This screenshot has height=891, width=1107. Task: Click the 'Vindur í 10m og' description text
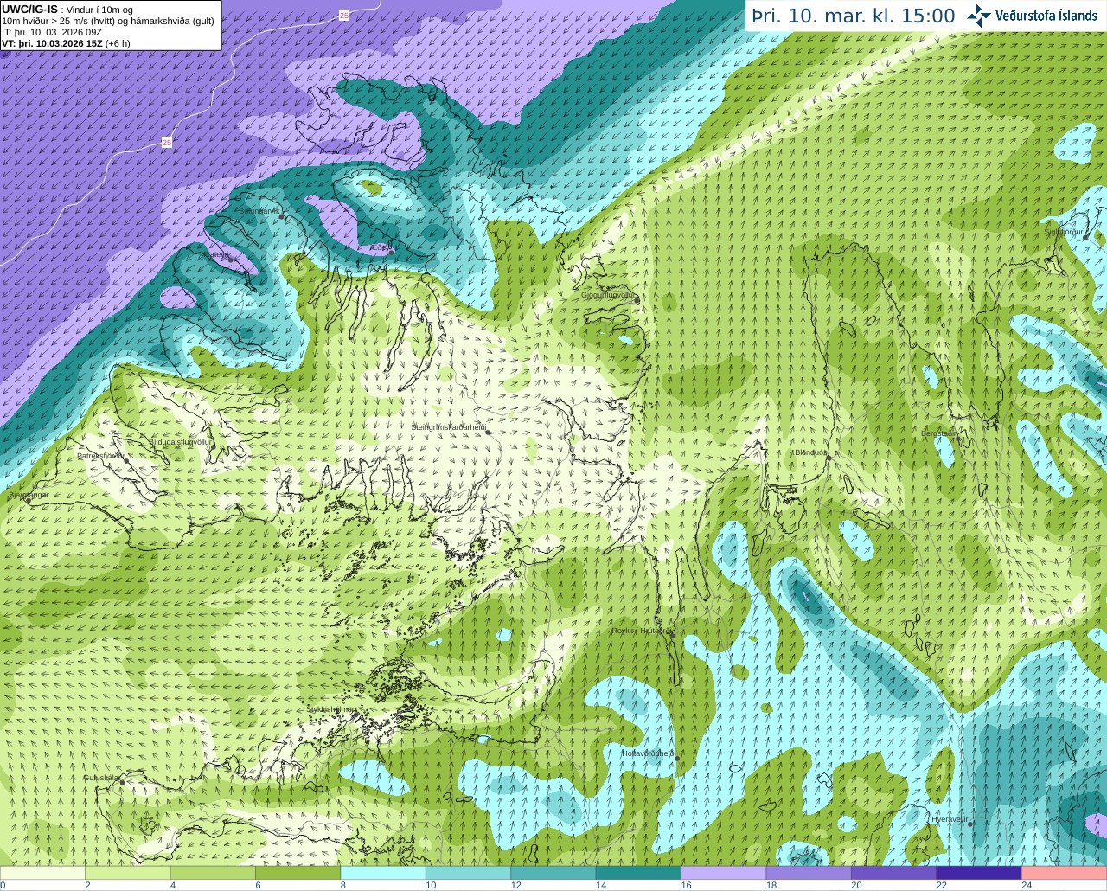99,10
